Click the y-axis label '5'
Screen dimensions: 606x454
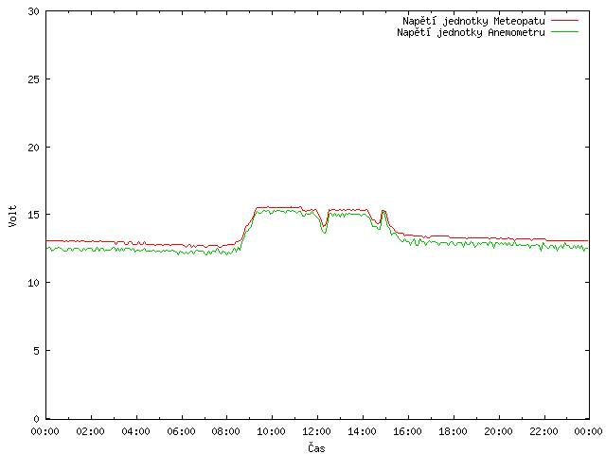point(36,351)
